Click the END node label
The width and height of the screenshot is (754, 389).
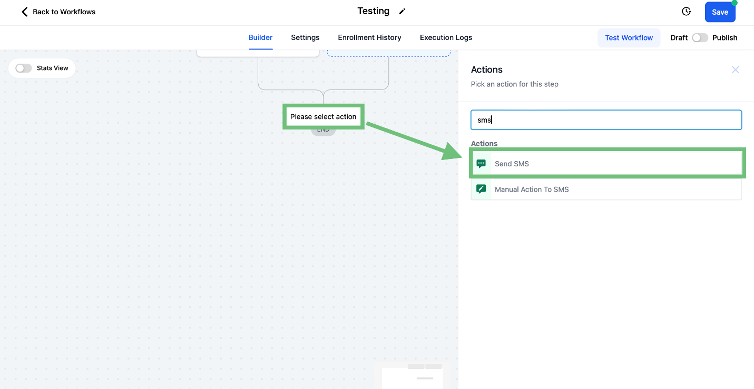click(323, 129)
